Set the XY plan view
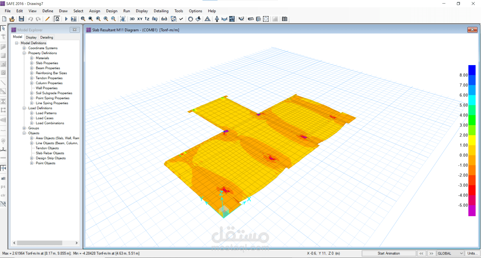The width and height of the screenshot is (481, 258). pyautogui.click(x=140, y=19)
